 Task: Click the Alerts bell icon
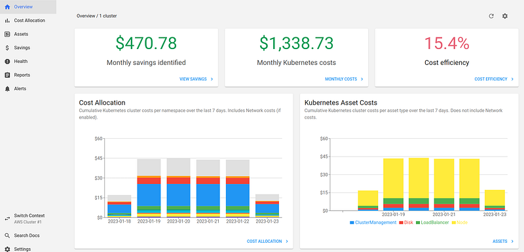tap(7, 89)
